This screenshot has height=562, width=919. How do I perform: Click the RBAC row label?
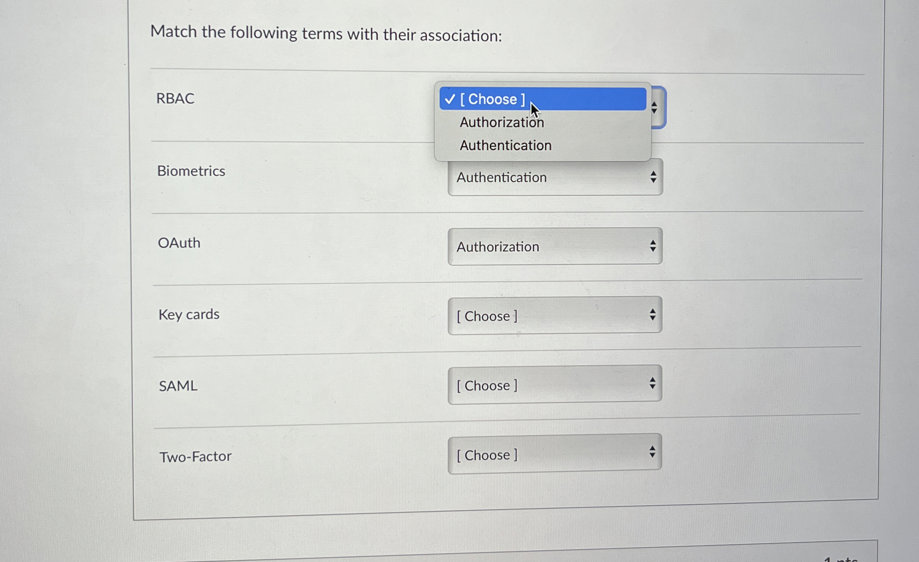[x=176, y=98]
